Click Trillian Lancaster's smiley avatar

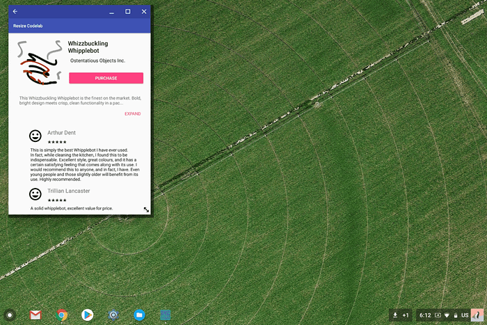(x=35, y=194)
